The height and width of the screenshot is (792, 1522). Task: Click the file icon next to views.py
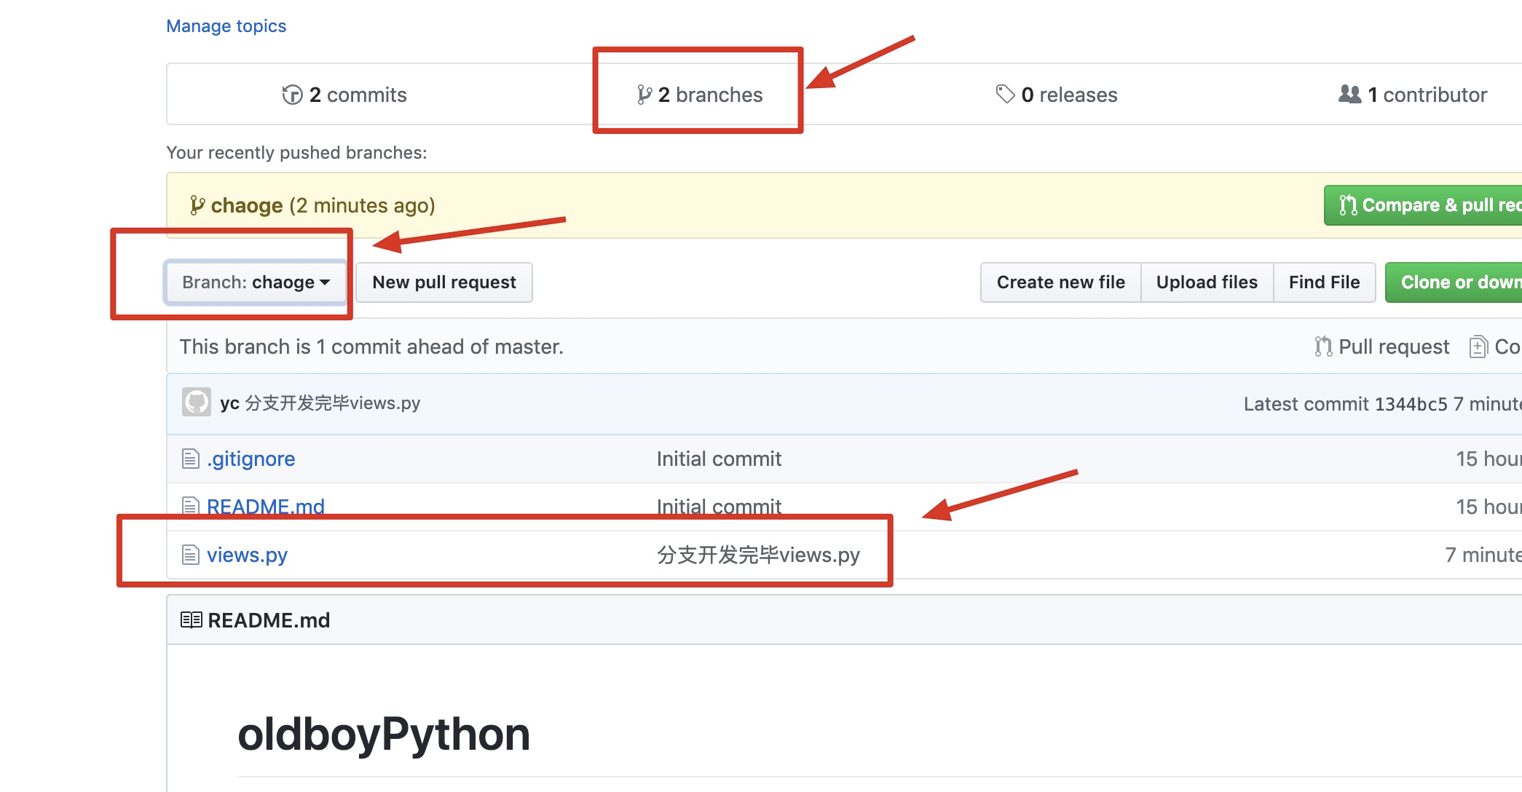(190, 555)
